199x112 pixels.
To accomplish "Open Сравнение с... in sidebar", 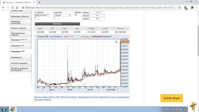I will point(20,57).
